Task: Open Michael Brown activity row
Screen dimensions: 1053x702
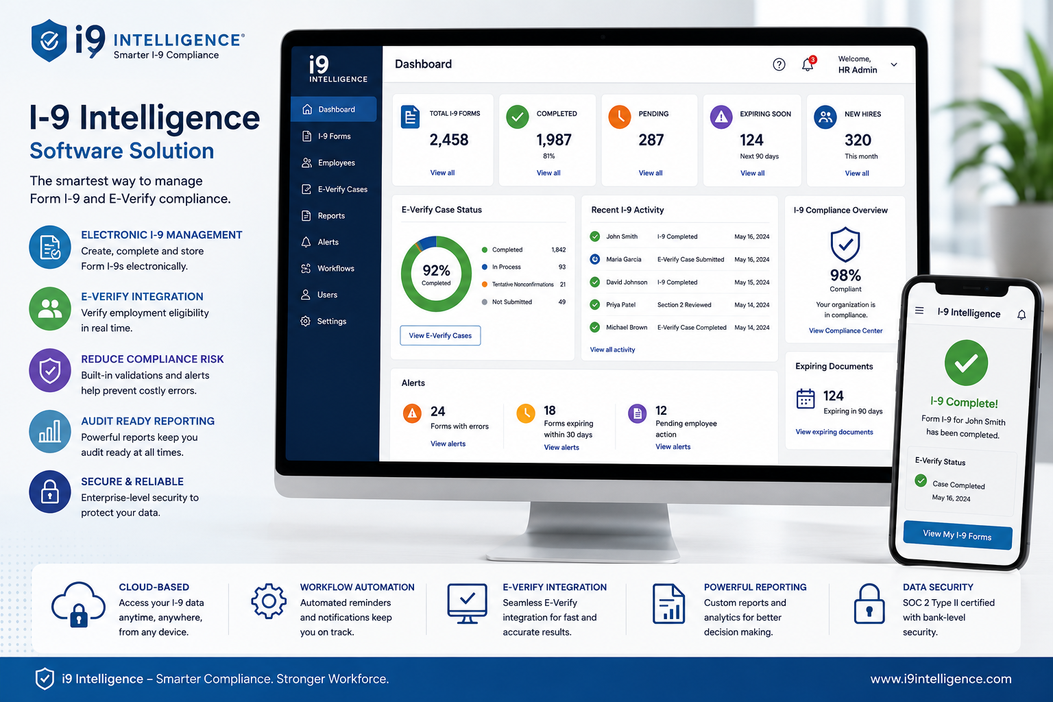Action: point(679,328)
